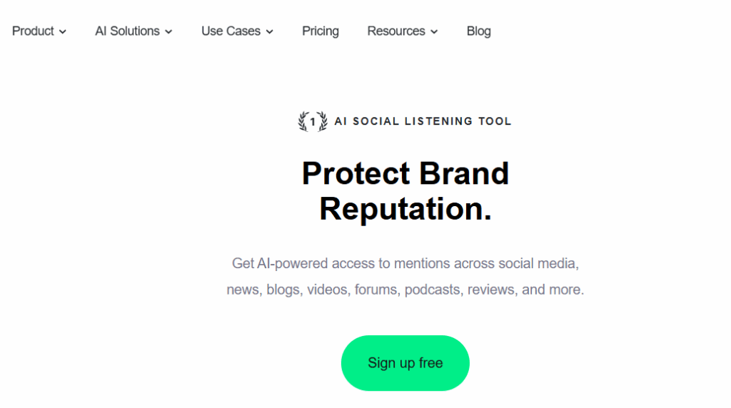Expand the AI Solutions chevron arrow
This screenshot has height=408, width=731.
(168, 31)
